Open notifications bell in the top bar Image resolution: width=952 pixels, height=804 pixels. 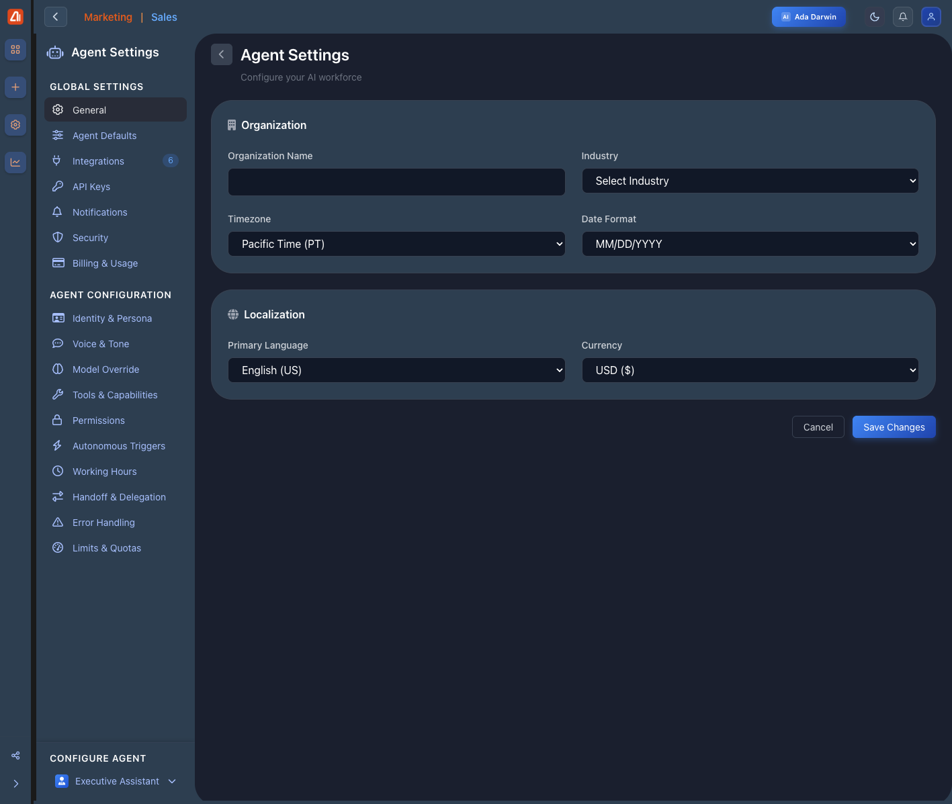pos(903,17)
